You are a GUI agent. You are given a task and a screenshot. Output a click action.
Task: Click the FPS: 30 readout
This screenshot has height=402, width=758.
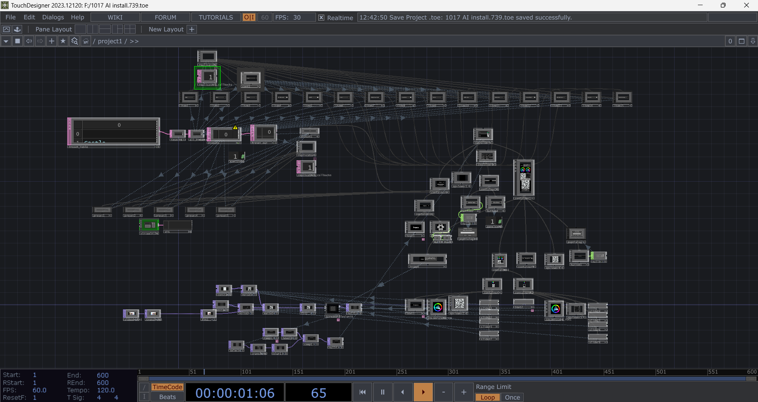pyautogui.click(x=294, y=17)
